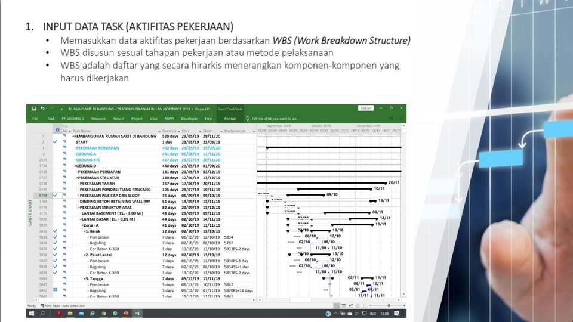The image size is (573, 322).
Task: Click the zoom slider handle in status bar
Action: click(x=389, y=305)
